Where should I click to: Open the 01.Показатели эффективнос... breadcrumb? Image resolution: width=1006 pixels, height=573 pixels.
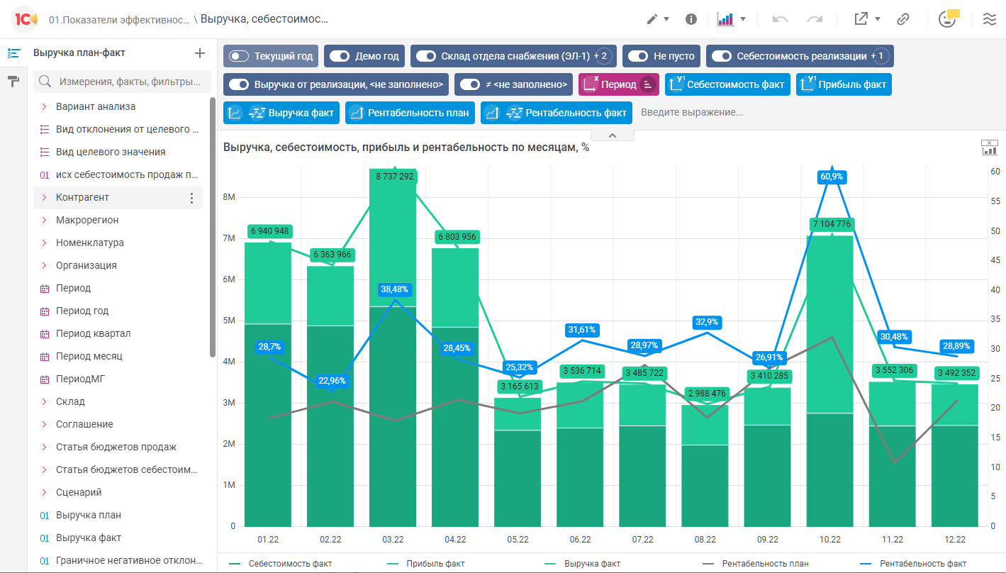120,20
